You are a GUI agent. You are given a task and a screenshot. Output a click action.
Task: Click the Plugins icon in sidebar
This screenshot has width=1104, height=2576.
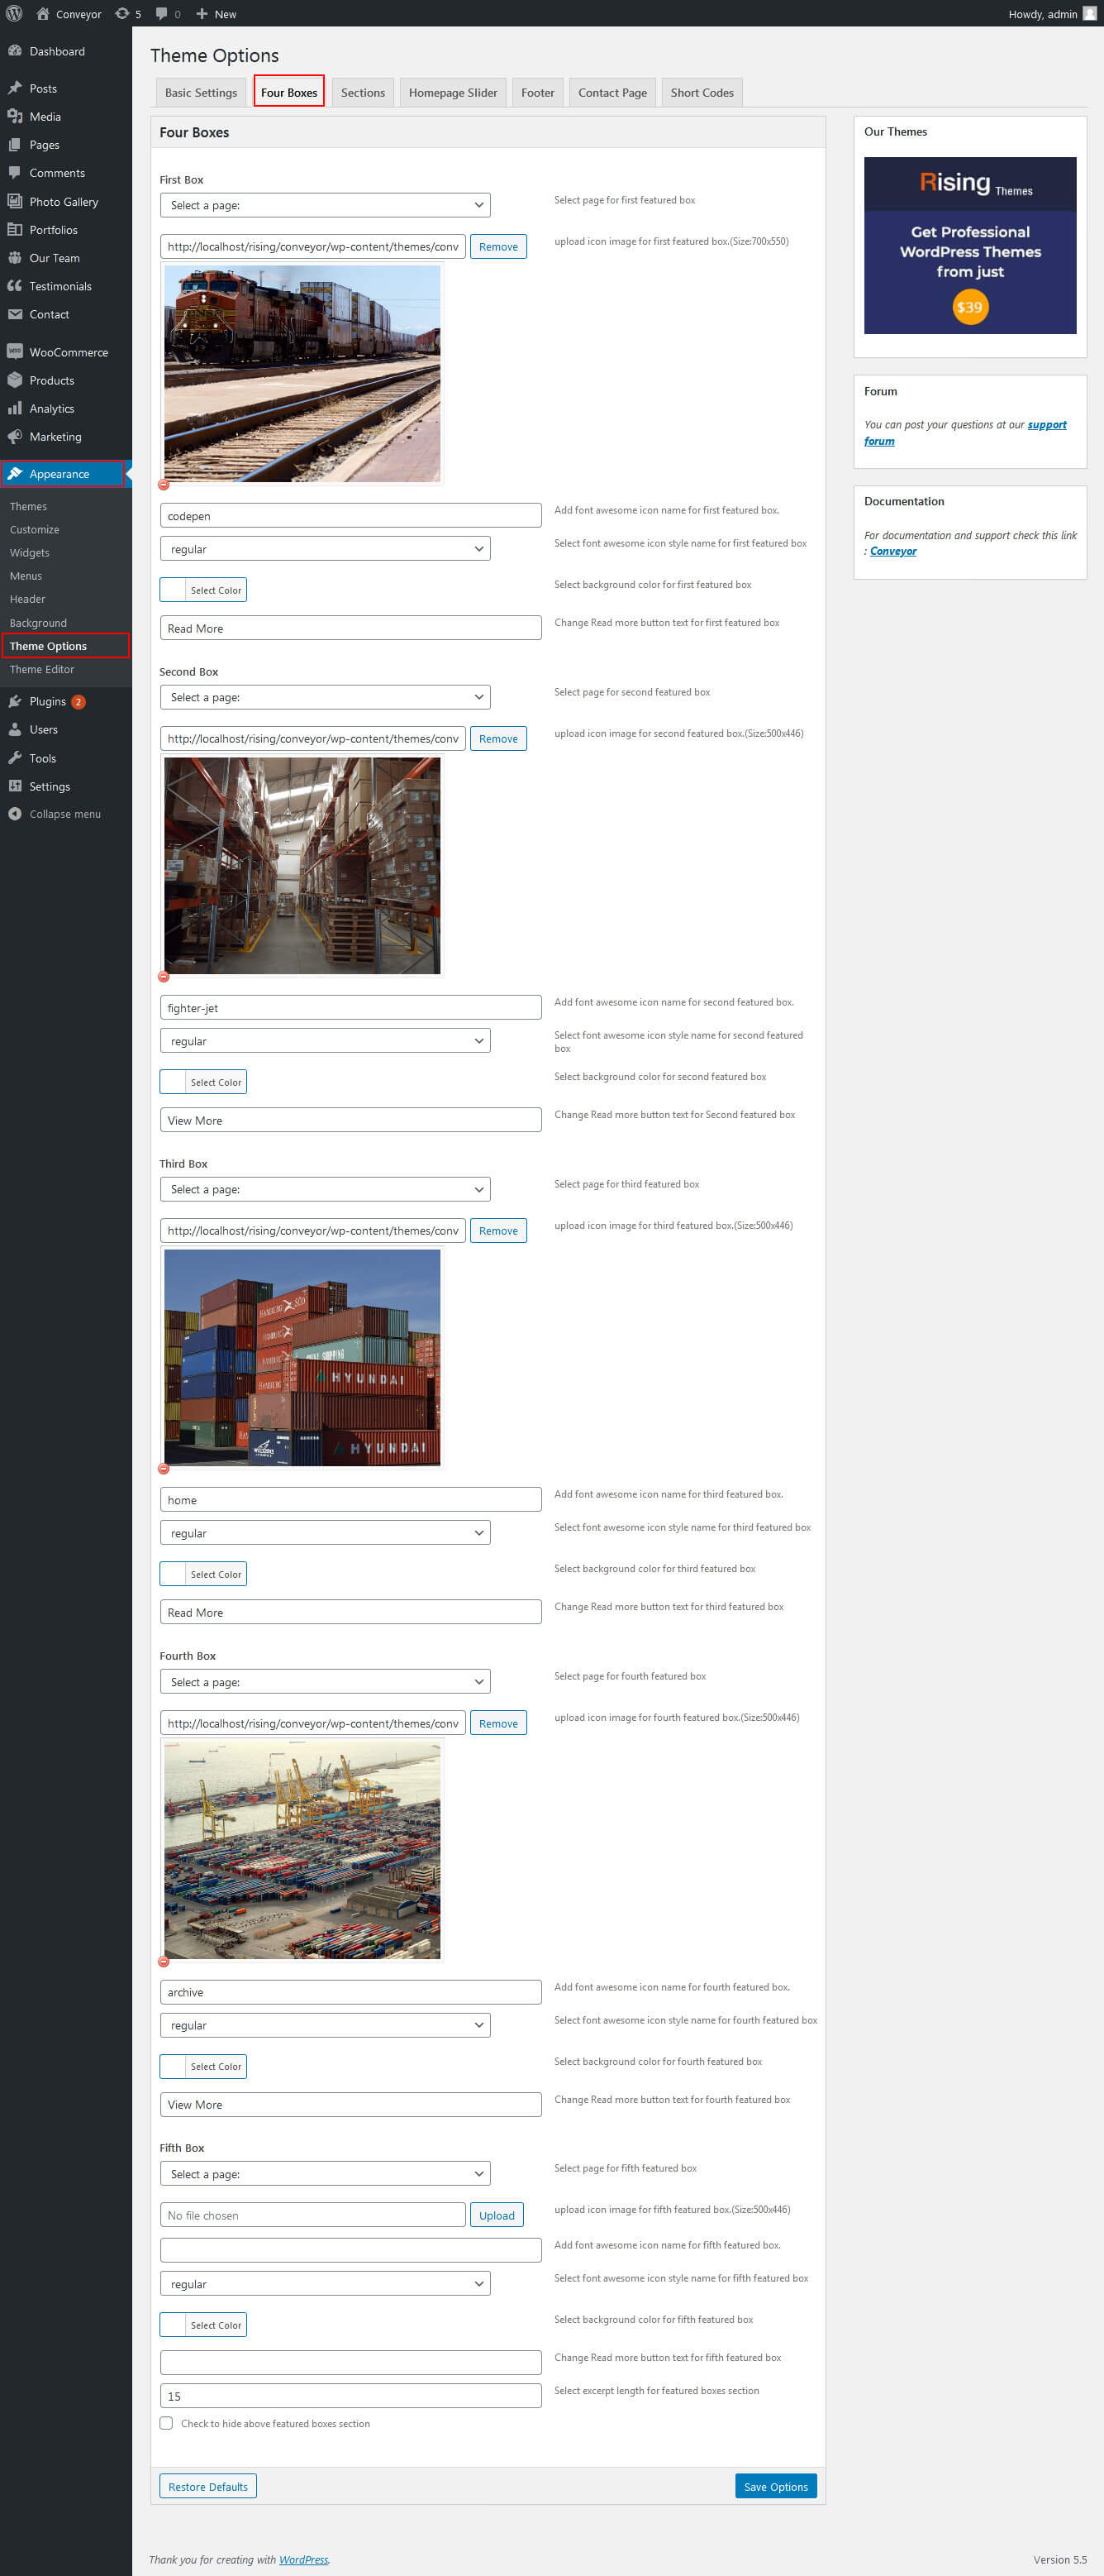[x=15, y=701]
